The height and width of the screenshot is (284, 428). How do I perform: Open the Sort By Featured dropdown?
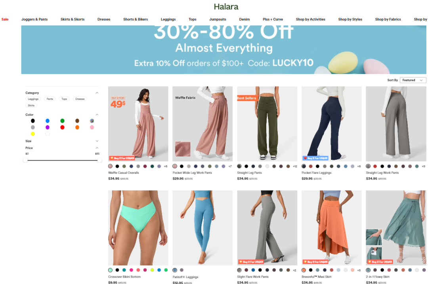(x=413, y=80)
